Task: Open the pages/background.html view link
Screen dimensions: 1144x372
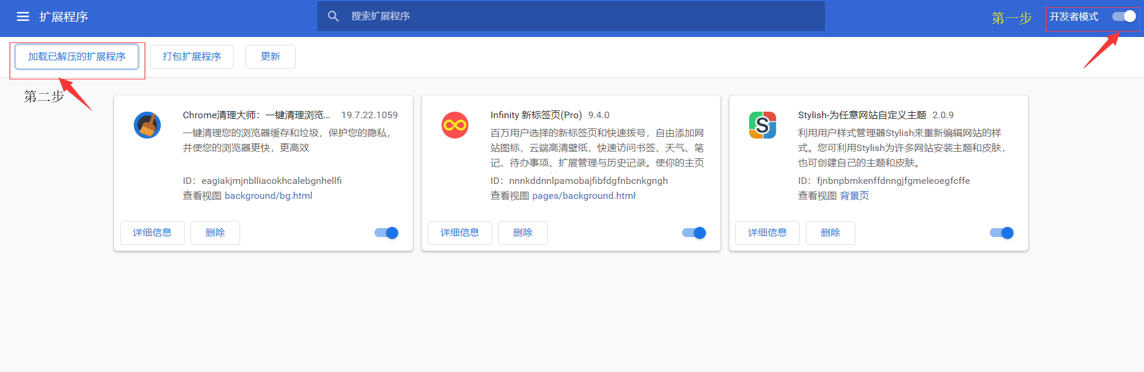Action: (584, 196)
